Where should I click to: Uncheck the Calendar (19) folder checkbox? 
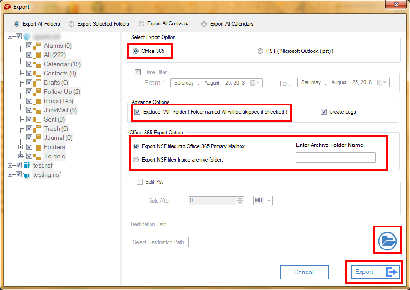[x=29, y=64]
